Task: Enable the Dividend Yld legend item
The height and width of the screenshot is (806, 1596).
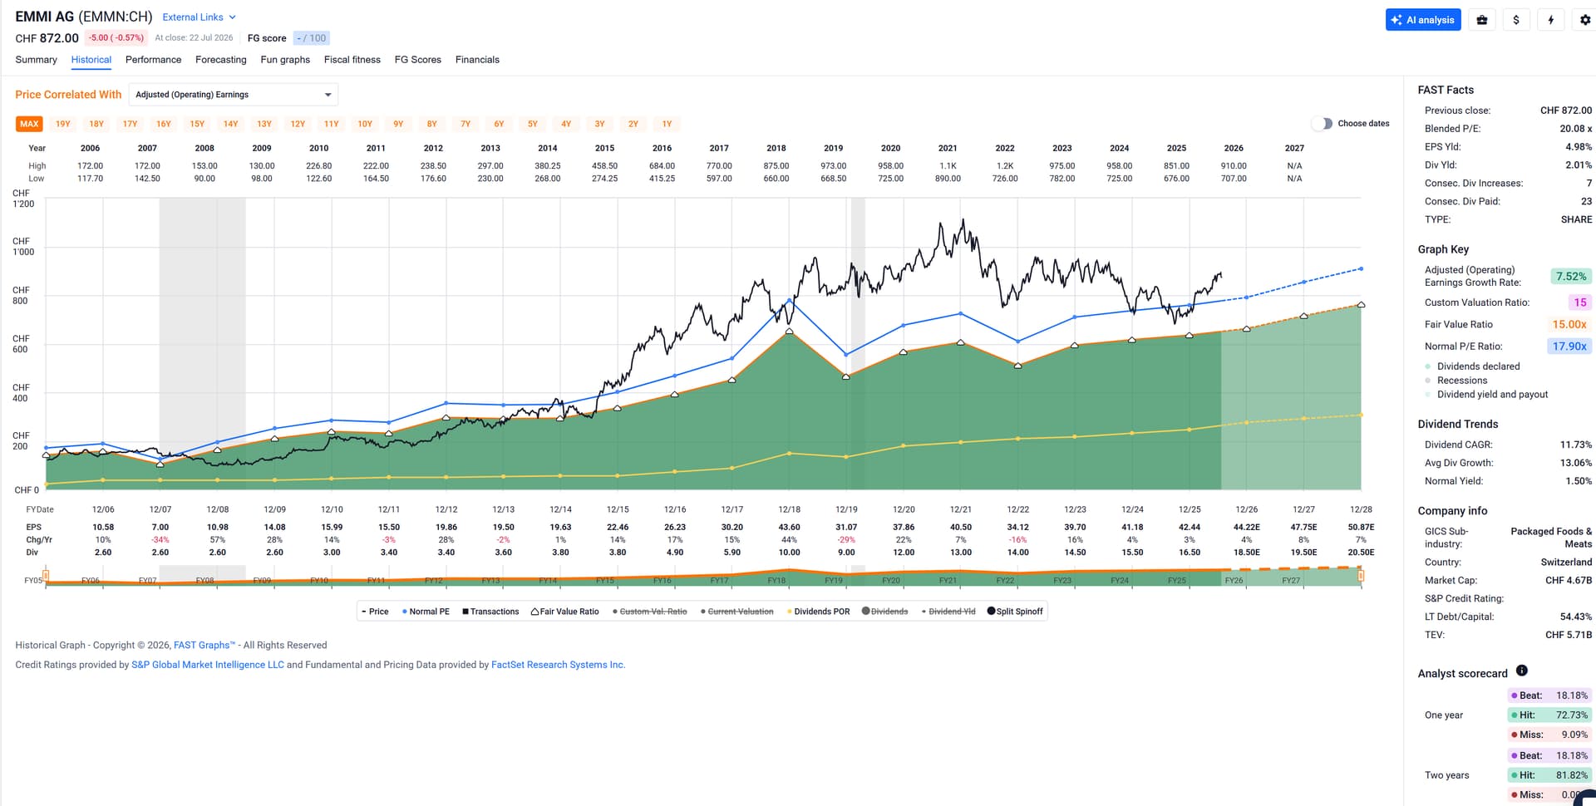Action: [x=948, y=612]
